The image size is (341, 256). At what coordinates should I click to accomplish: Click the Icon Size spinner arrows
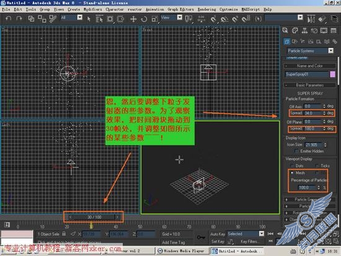click(325, 145)
